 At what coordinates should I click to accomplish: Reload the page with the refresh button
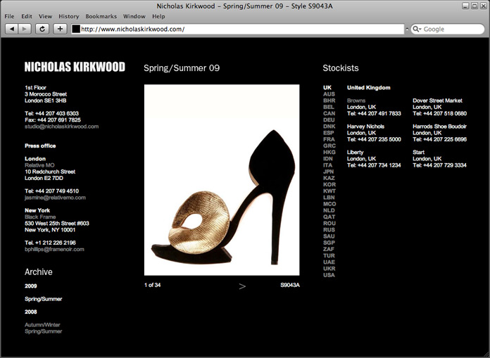click(x=42, y=29)
